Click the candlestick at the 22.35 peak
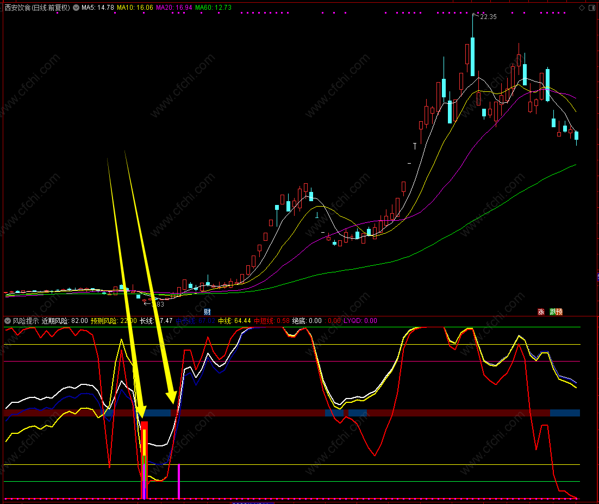The height and width of the screenshot is (504, 599). (x=472, y=57)
